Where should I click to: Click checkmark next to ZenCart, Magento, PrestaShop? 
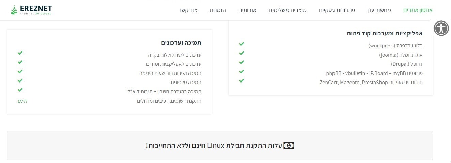pyautogui.click(x=242, y=81)
